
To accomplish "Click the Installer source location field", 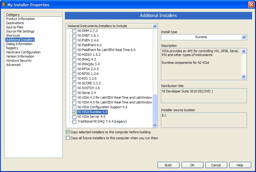I will point(204,120).
